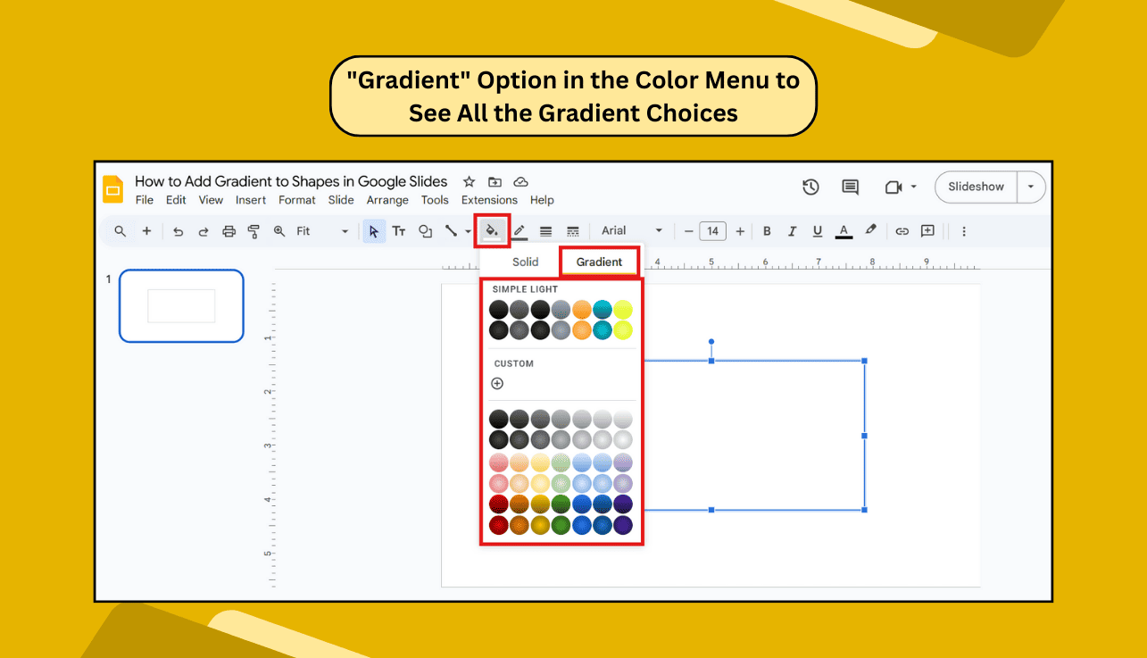Click the Border weight icon
1147x658 pixels.
(x=545, y=230)
